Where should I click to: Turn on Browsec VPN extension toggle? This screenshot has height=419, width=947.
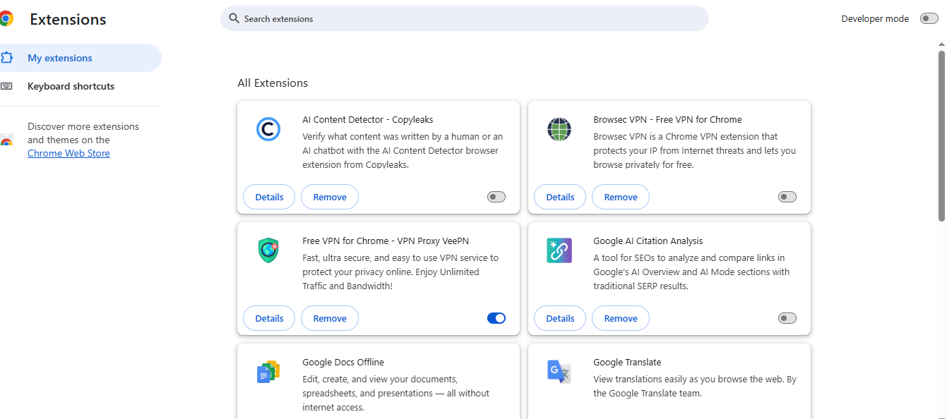click(787, 197)
